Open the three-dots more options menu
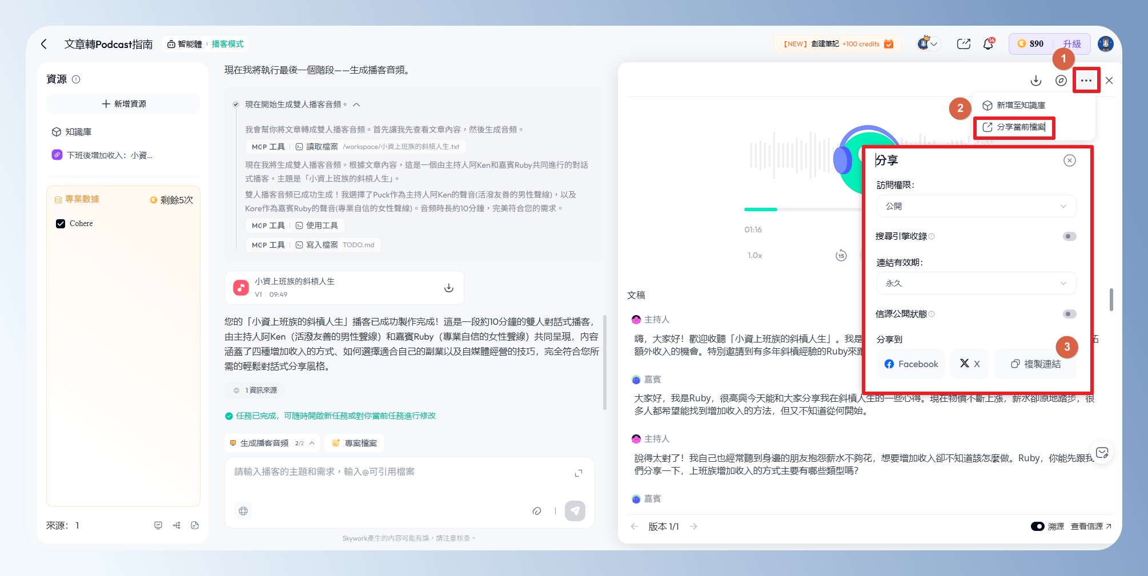This screenshot has width=1148, height=576. (1086, 80)
